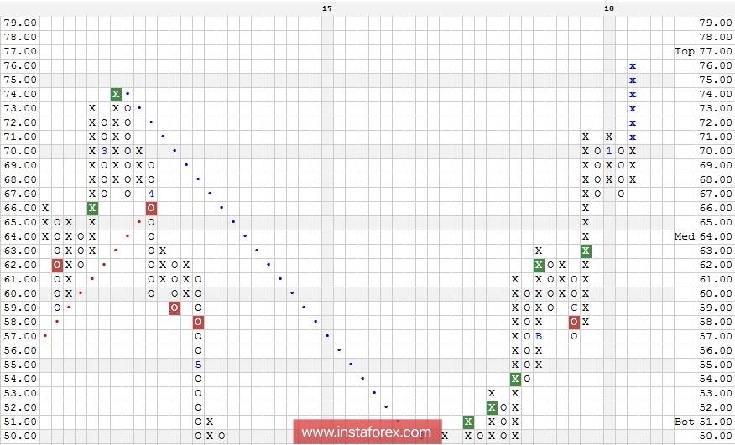This screenshot has height=445, width=735.
Task: Select the red O box at 62.00
Action: 57,265
